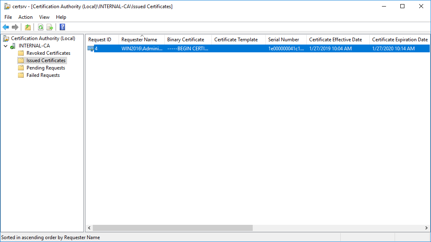Image resolution: width=431 pixels, height=242 pixels.
Task: Collapse the INTERNAL-CA tree node
Action: [5, 46]
